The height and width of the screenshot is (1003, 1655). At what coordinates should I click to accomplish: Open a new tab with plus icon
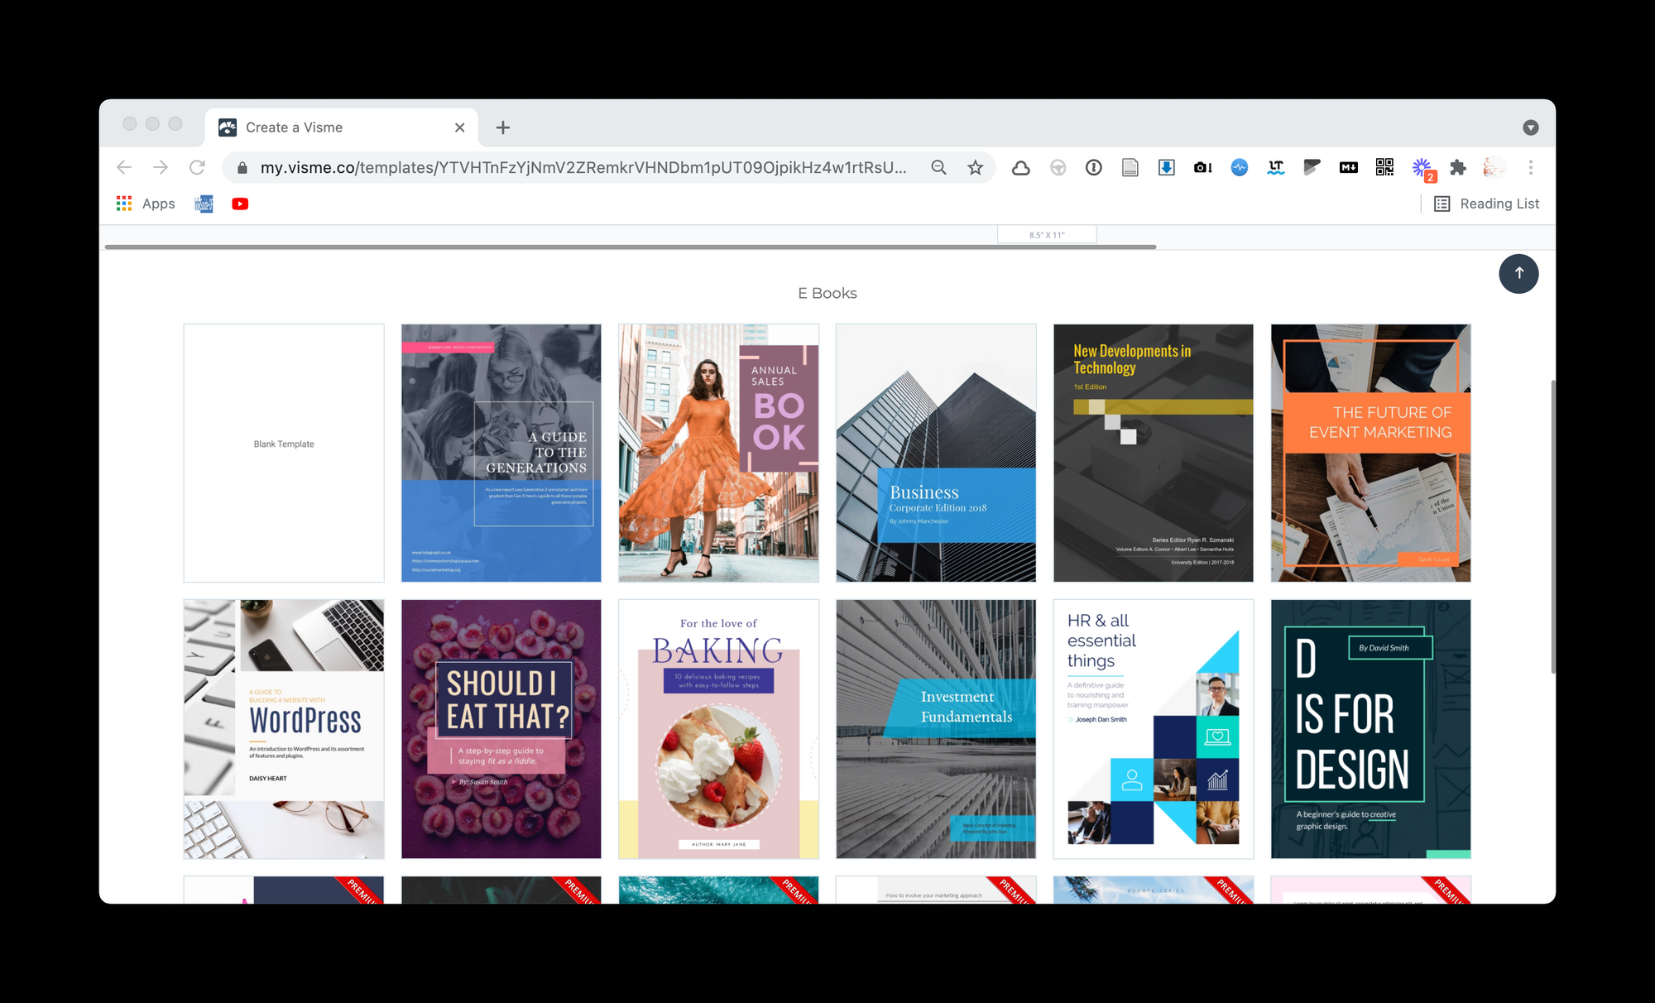tap(503, 127)
